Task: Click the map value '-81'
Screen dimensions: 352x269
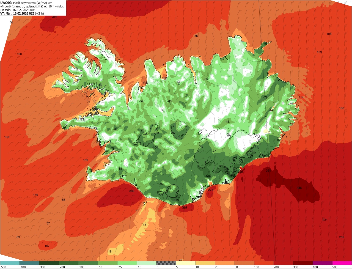Action: click(x=116, y=129)
